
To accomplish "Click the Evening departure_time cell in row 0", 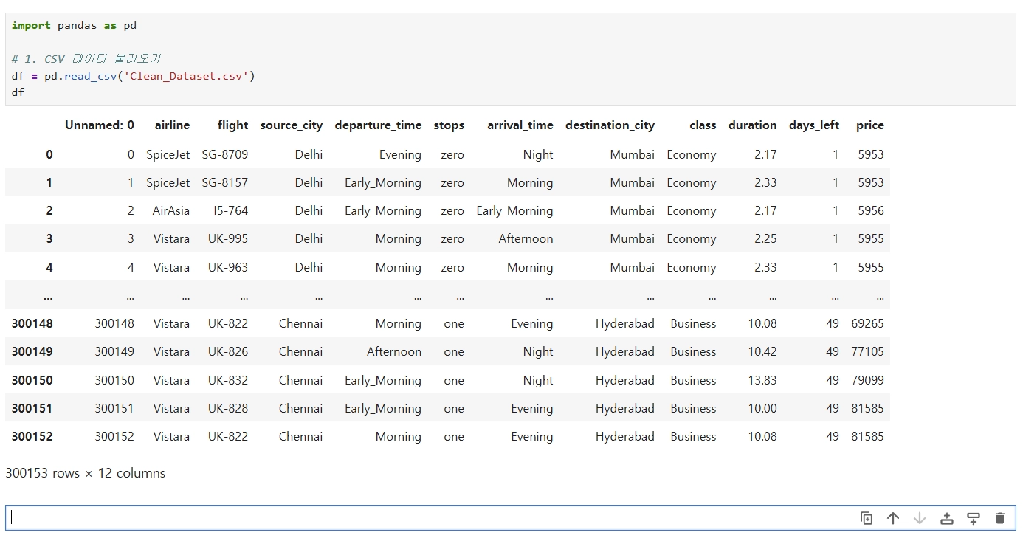I will pos(400,155).
